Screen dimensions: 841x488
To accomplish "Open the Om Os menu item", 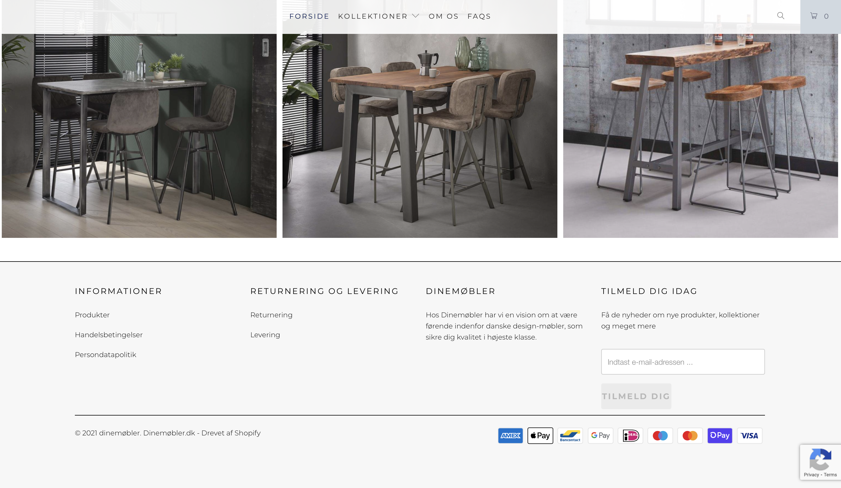I will tap(444, 16).
